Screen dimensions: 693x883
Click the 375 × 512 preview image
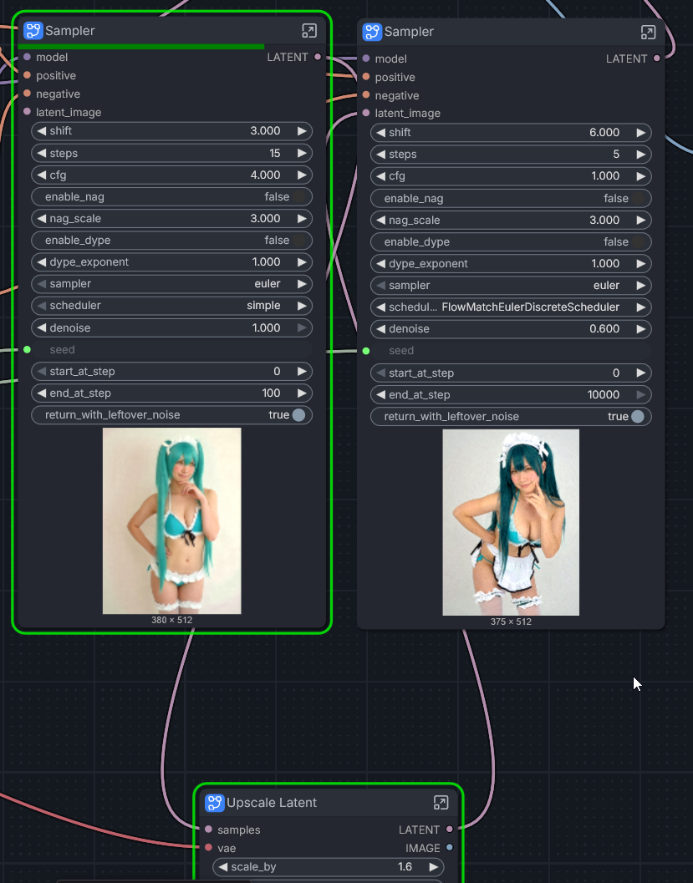tap(511, 523)
